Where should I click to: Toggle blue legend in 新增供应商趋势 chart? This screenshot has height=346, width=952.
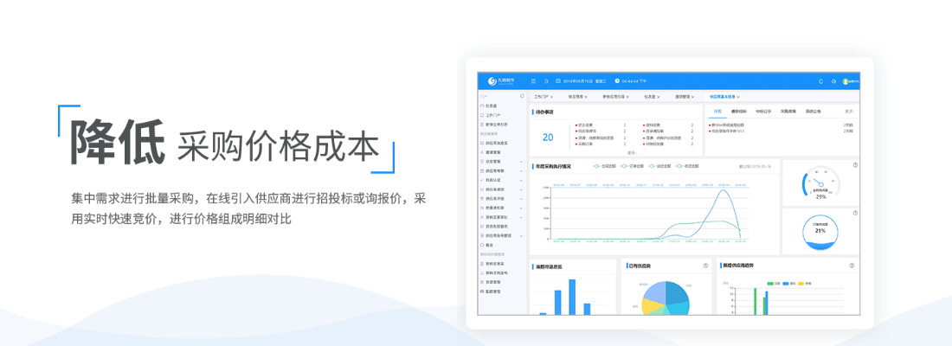[x=789, y=284]
